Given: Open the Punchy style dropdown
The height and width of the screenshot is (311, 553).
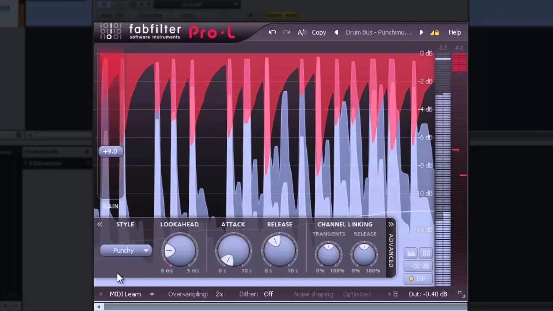Looking at the screenshot, I should 126,251.
